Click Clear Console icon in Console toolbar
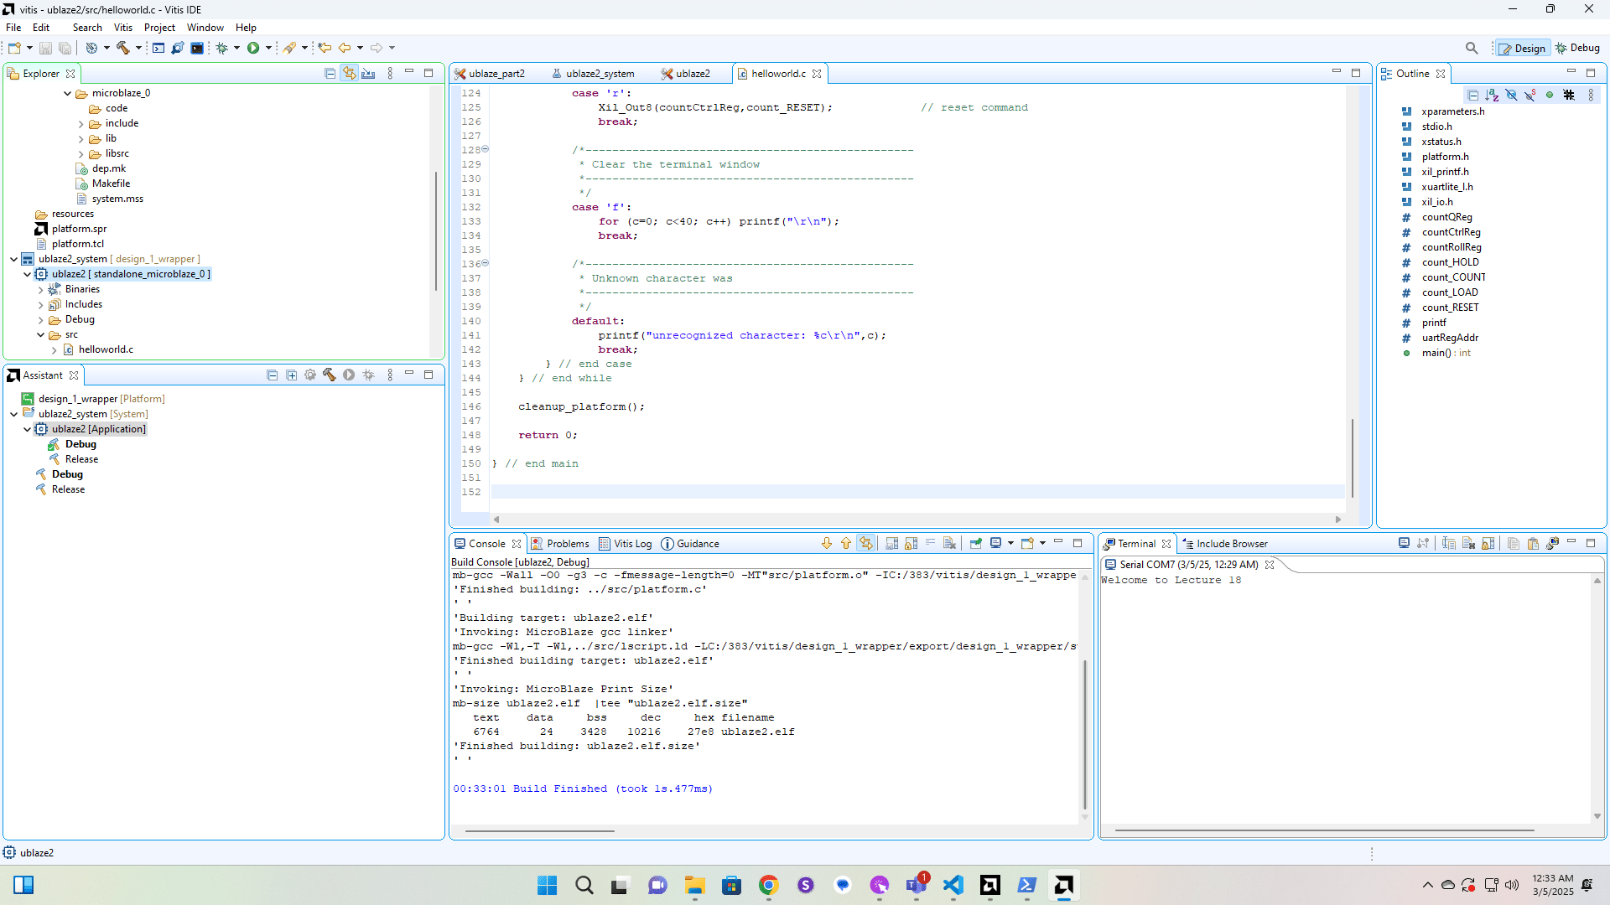The width and height of the screenshot is (1610, 905). pos(950,544)
